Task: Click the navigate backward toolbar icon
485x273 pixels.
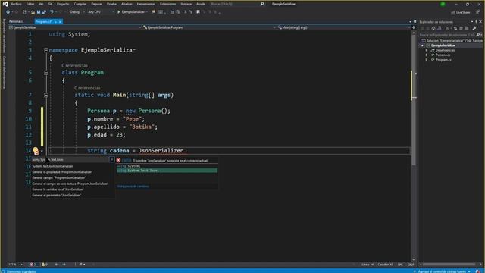Action: [8, 12]
